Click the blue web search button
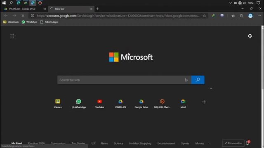Image resolution: width=264 pixels, height=148 pixels. [198, 80]
